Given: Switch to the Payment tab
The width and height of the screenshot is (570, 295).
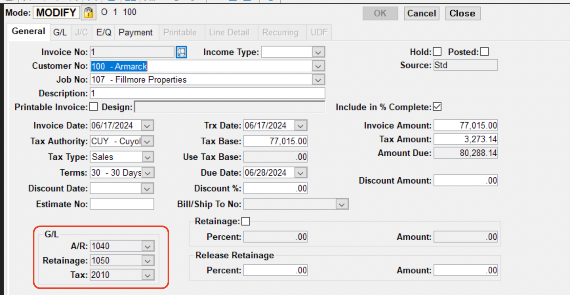Looking at the screenshot, I should click(136, 32).
